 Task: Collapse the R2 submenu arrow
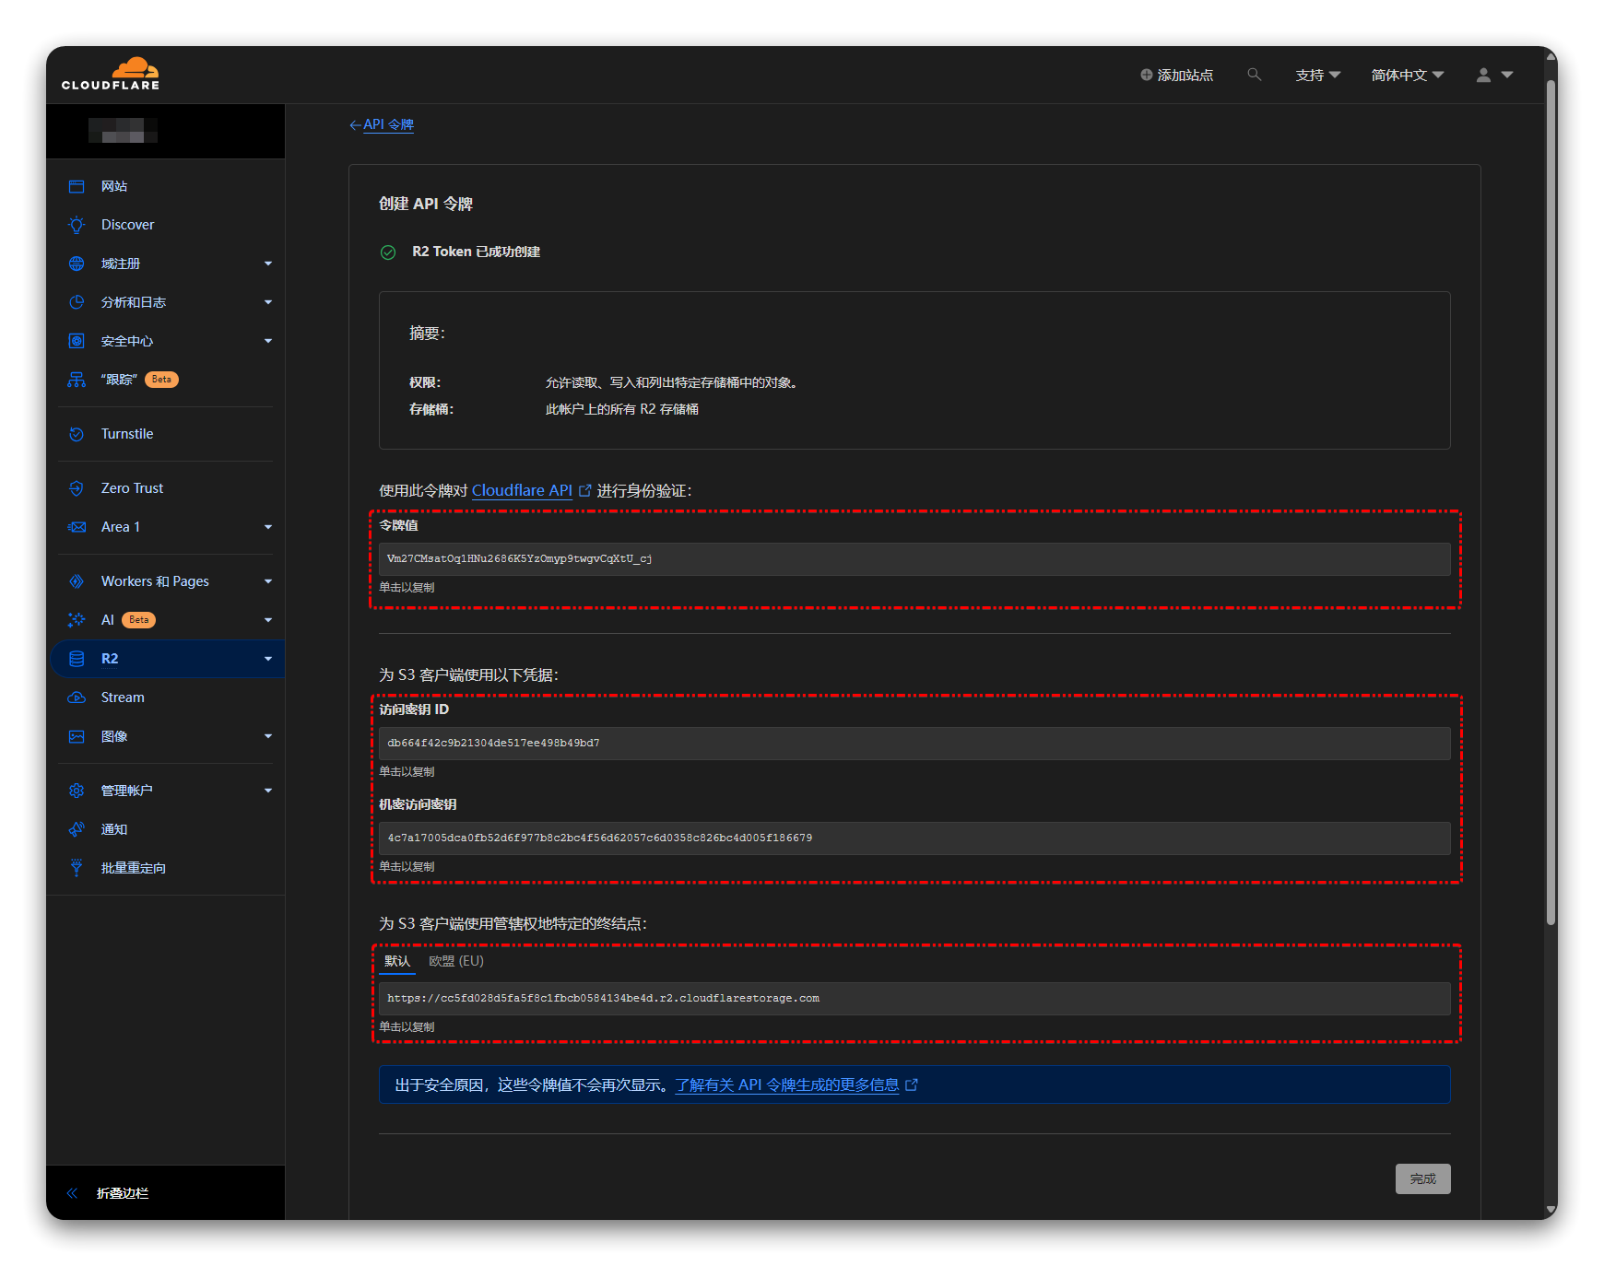pyautogui.click(x=268, y=659)
